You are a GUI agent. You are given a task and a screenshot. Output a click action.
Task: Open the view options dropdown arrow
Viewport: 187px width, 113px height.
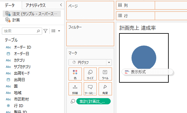click(59, 31)
